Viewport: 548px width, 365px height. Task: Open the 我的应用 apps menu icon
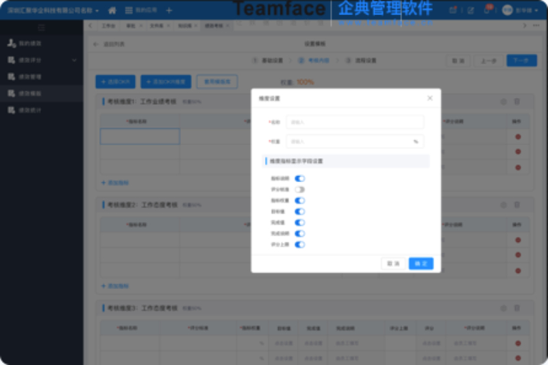pyautogui.click(x=129, y=10)
